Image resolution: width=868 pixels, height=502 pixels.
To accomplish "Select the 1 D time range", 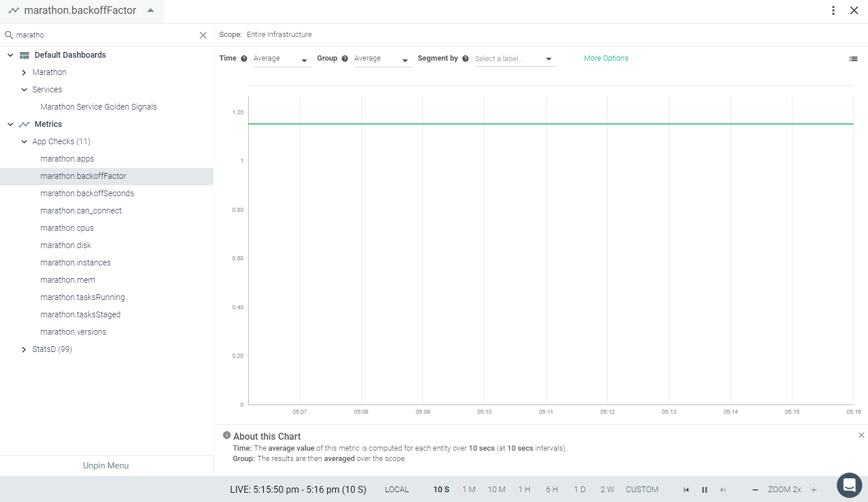I will tap(579, 489).
